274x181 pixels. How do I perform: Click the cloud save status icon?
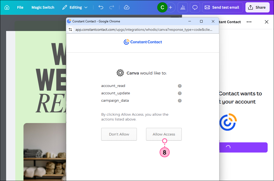point(127,7)
